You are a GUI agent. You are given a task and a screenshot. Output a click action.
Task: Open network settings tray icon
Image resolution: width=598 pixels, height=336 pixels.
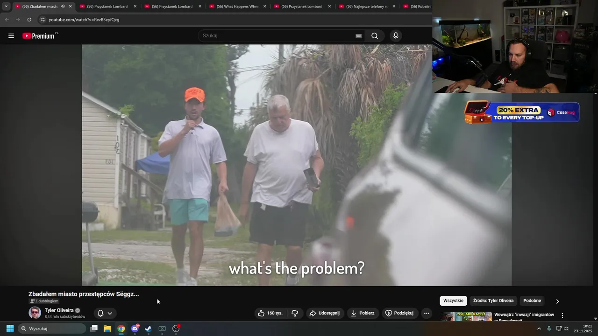[559, 329]
